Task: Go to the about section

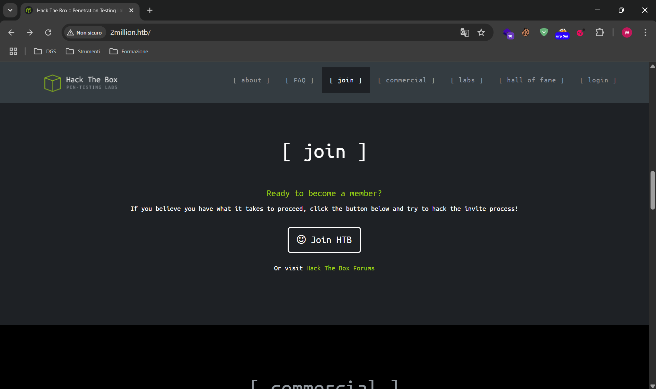Action: pos(251,80)
